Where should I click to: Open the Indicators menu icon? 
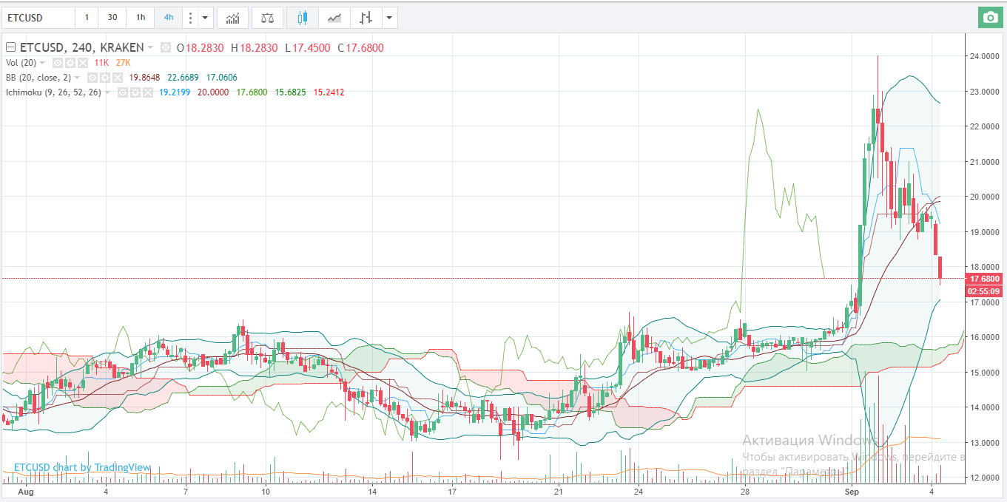pyautogui.click(x=232, y=17)
